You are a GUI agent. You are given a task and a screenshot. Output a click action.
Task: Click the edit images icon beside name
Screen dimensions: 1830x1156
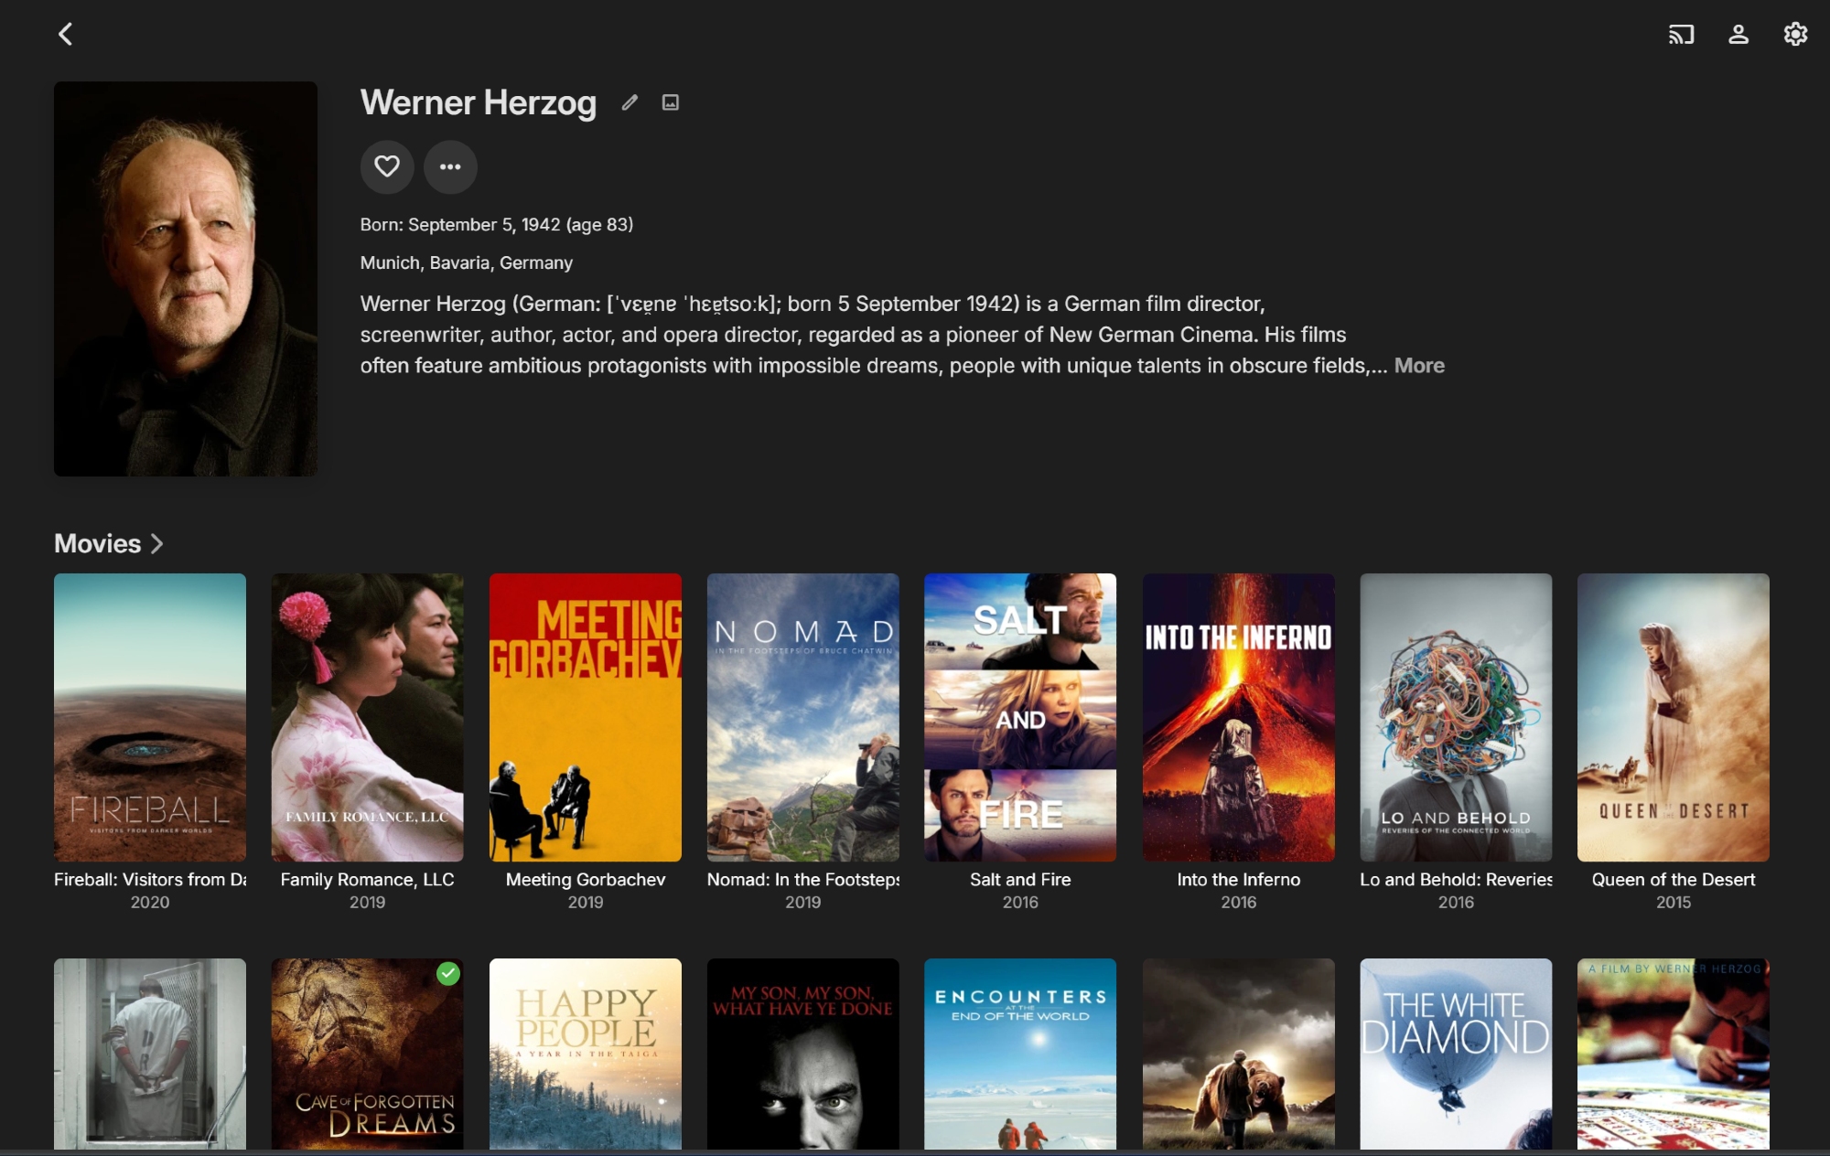671,102
